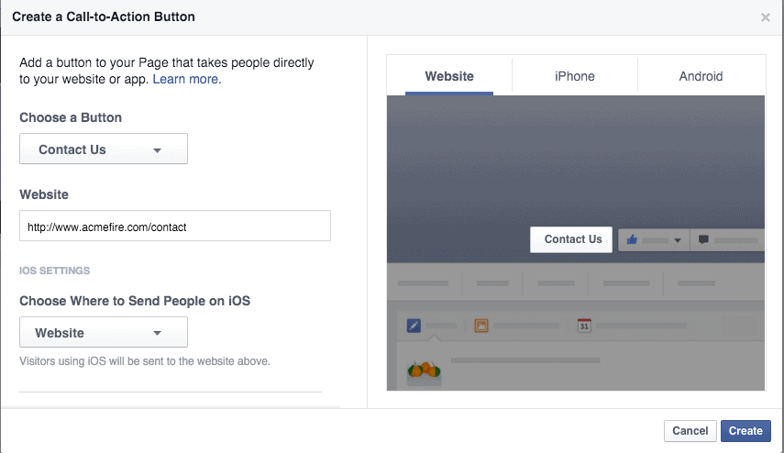Screen dimensions: 784x453
Task: Click the orange photo icon in preview
Action: [x=481, y=326]
